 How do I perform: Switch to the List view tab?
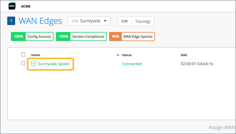[124, 21]
